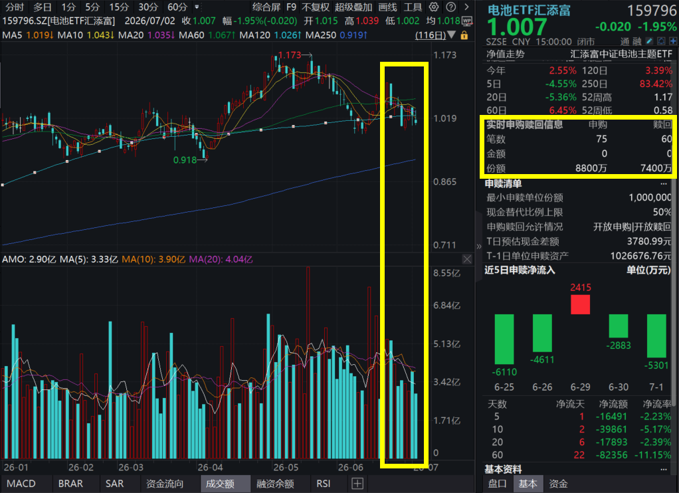
Task: Open 综合屏 composite screen
Action: pos(266,7)
